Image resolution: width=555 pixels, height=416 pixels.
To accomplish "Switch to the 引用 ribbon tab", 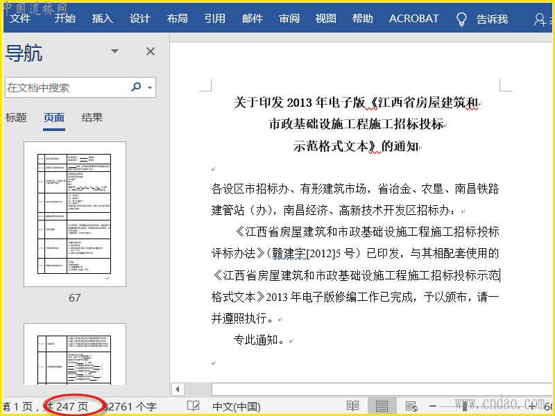I will pos(215,19).
